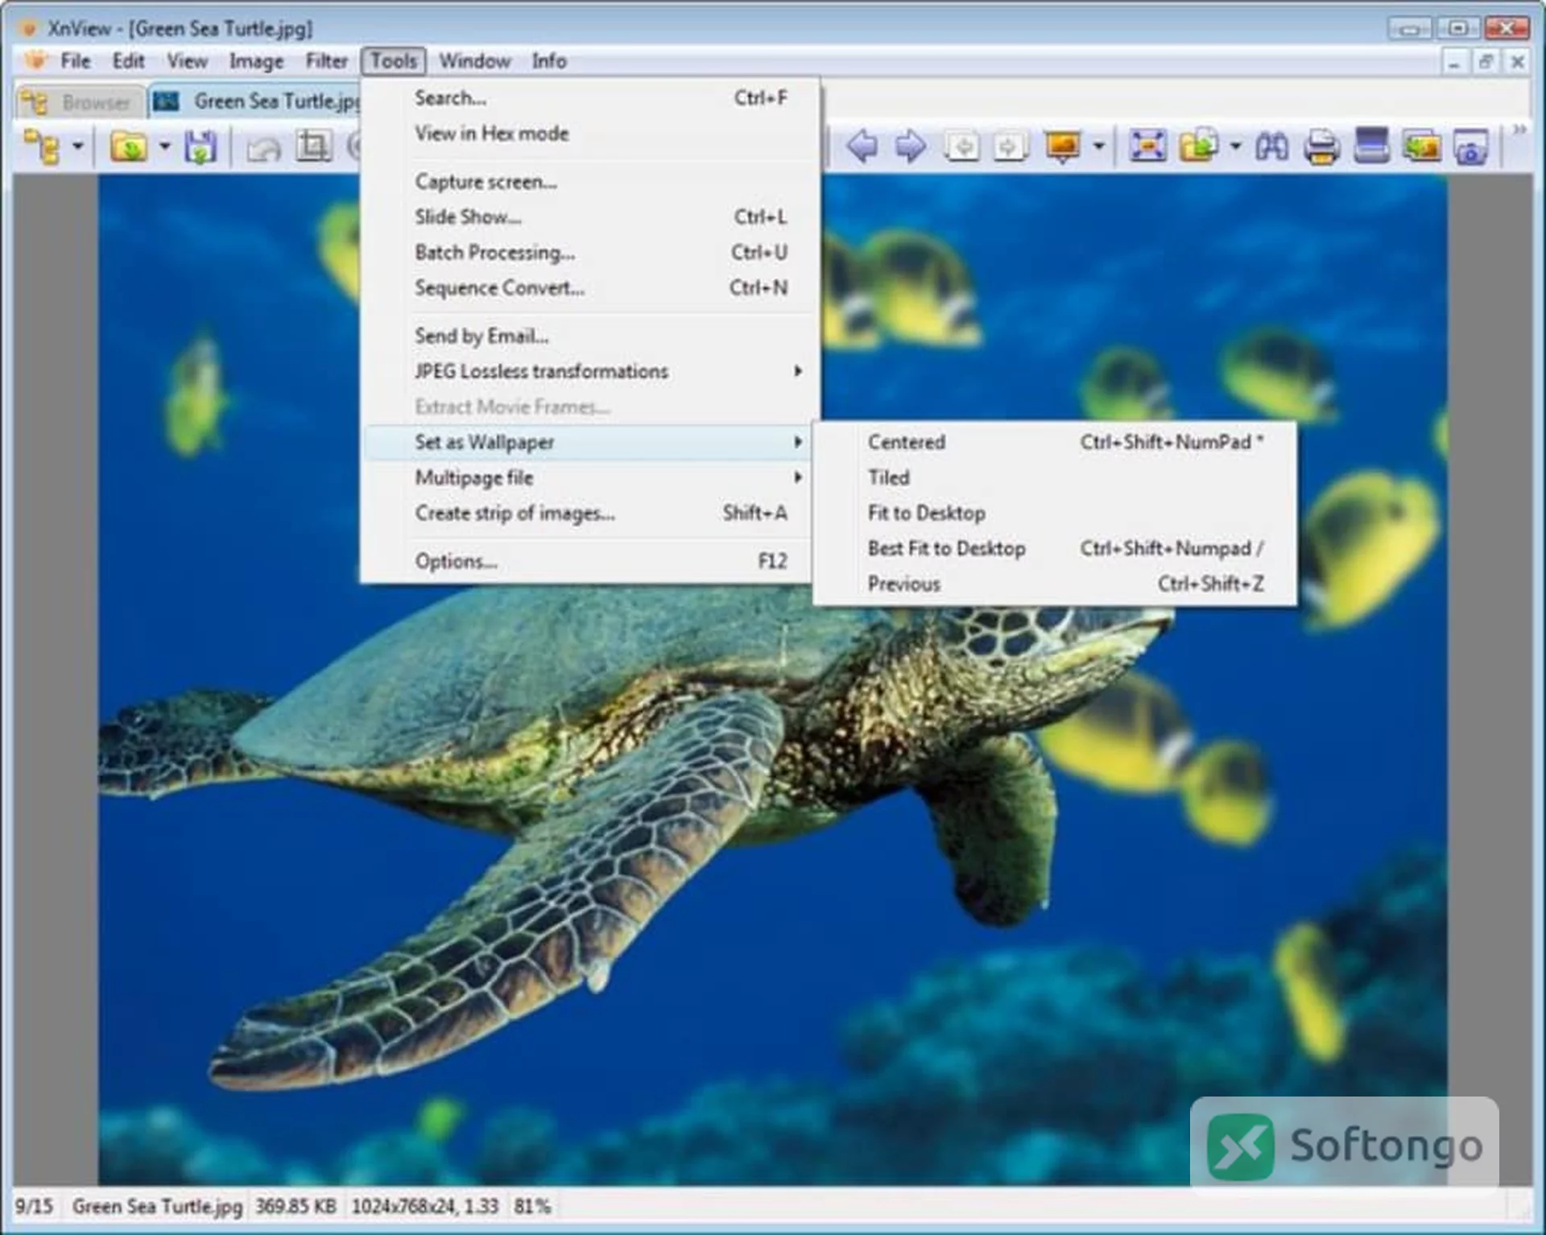Open dropdown arrow beside Convert icon

(x=1235, y=147)
